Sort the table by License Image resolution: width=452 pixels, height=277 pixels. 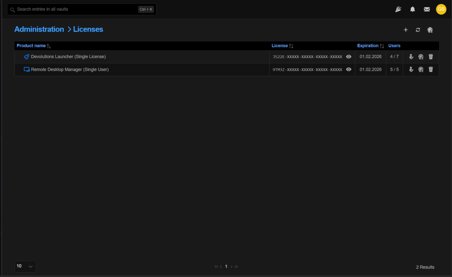tap(282, 46)
